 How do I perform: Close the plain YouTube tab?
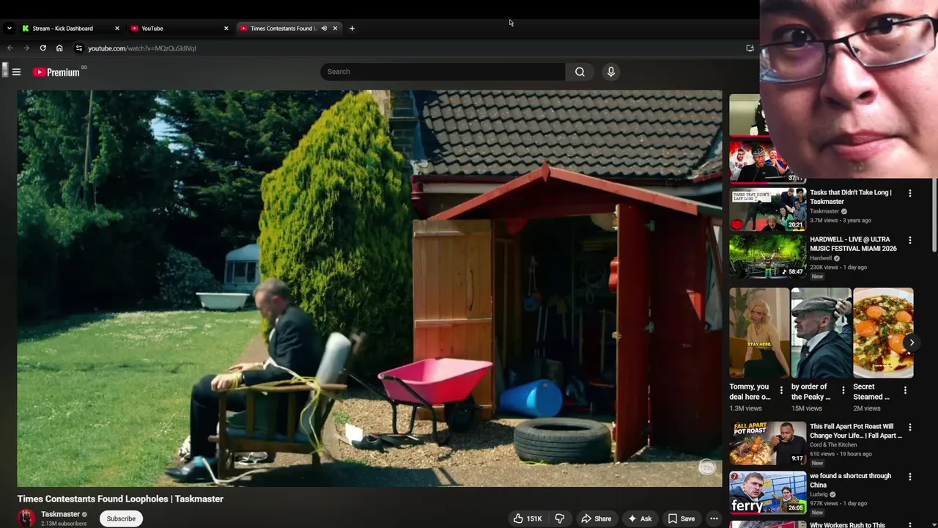pyautogui.click(x=226, y=29)
